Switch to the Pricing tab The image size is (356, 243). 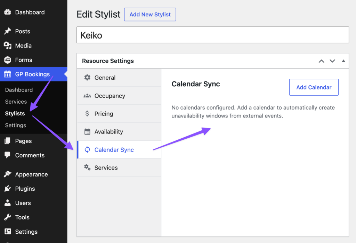tap(119, 113)
